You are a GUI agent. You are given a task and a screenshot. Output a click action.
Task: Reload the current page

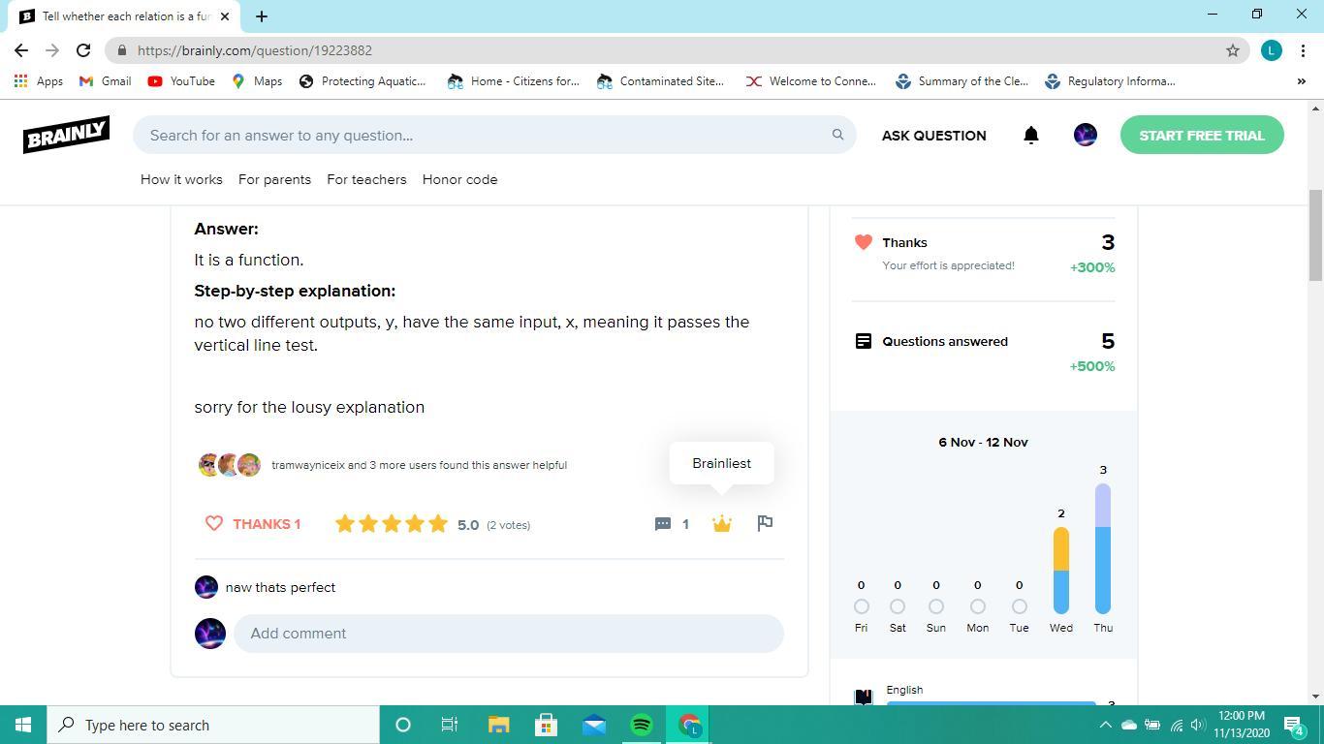coord(83,50)
